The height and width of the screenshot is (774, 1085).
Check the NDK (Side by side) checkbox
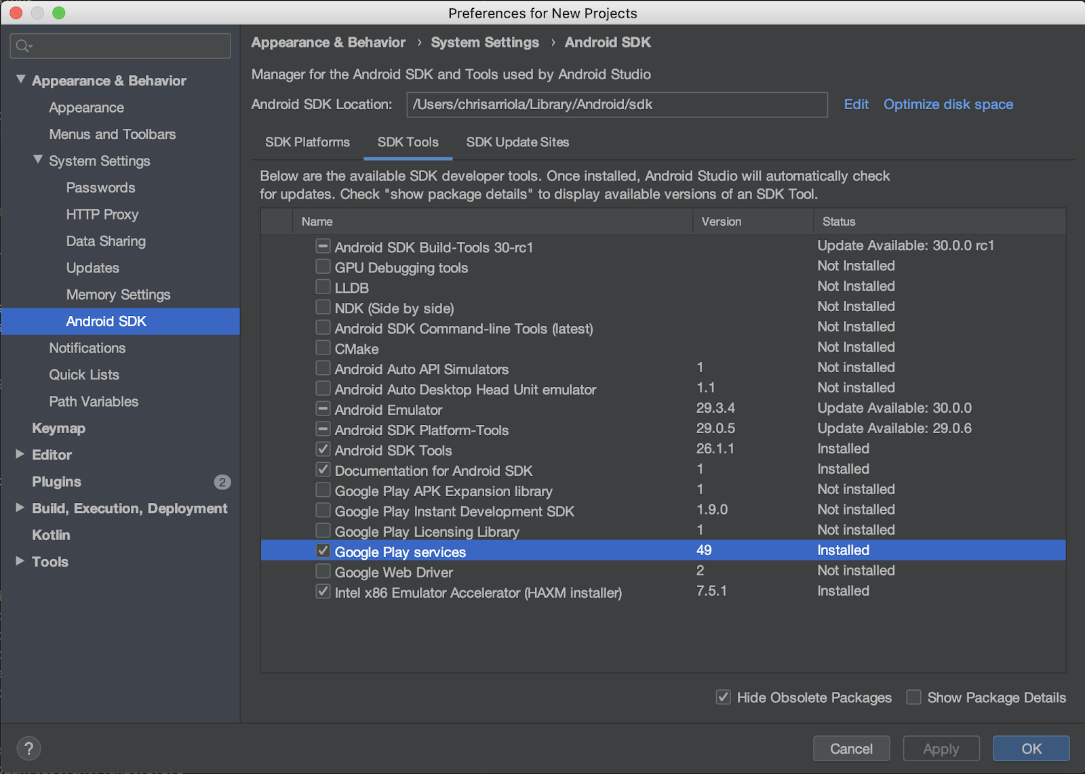(x=323, y=308)
